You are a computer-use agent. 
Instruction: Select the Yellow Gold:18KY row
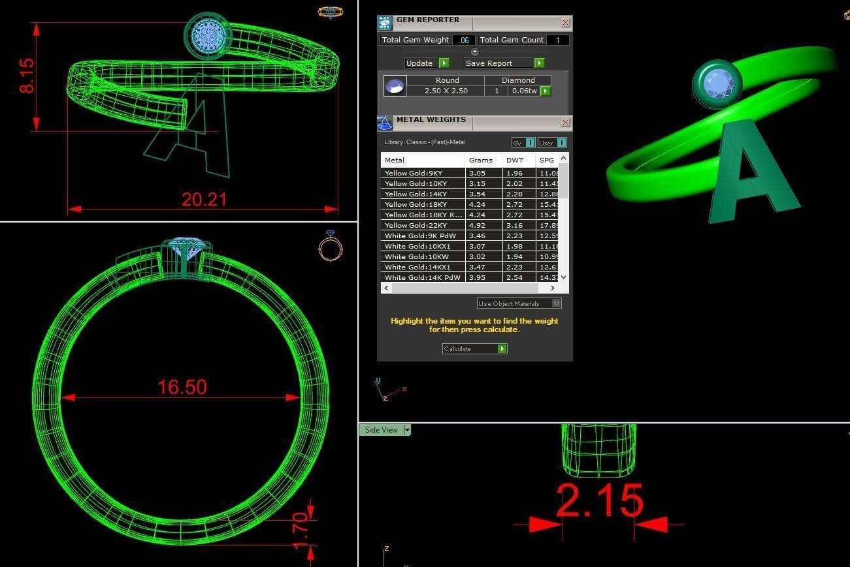(423, 204)
